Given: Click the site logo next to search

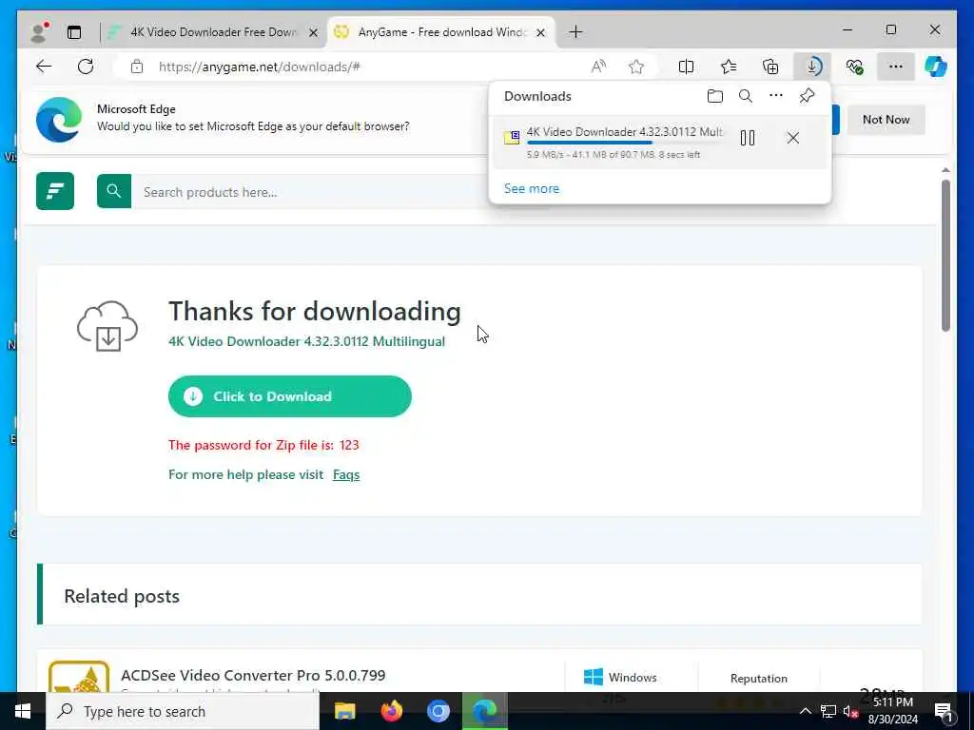Looking at the screenshot, I should coord(55,191).
